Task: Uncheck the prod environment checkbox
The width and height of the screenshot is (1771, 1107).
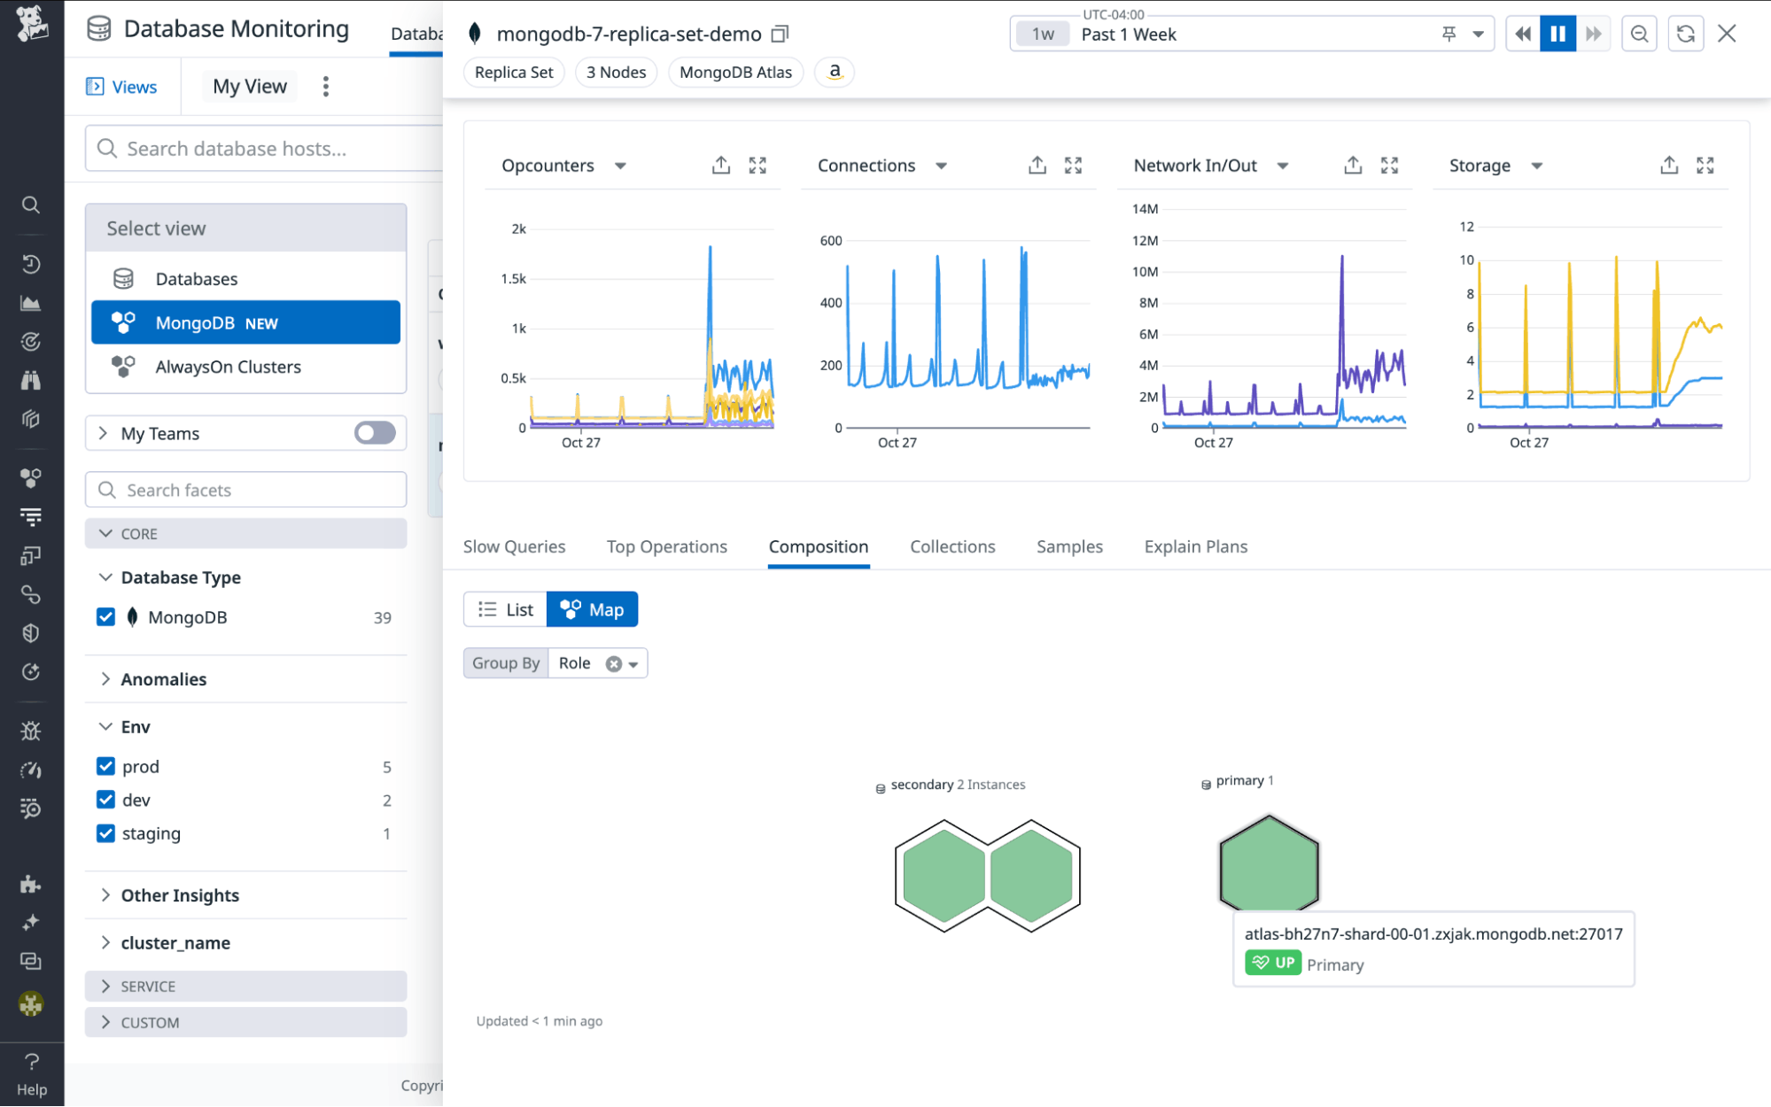Action: [106, 766]
